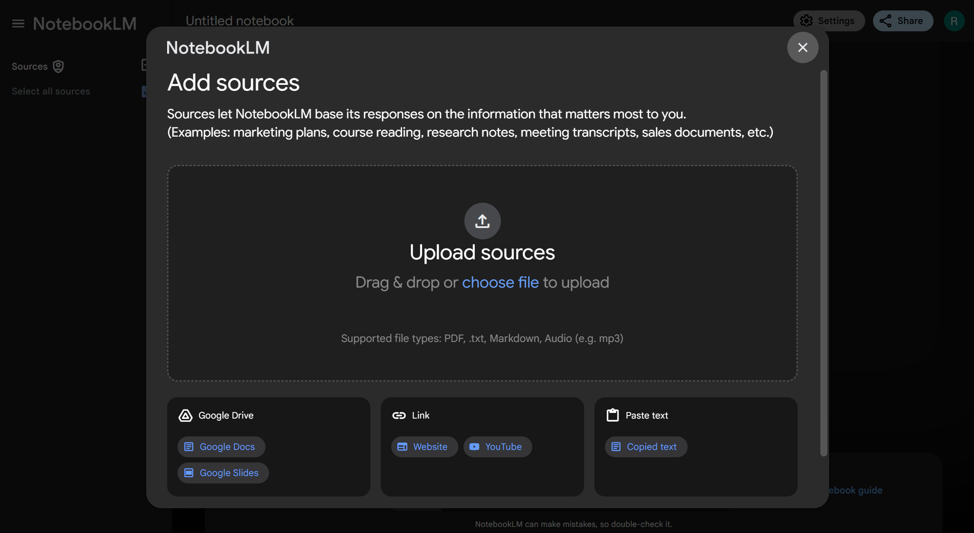Open the choose file link
The width and height of the screenshot is (974, 533).
point(500,282)
